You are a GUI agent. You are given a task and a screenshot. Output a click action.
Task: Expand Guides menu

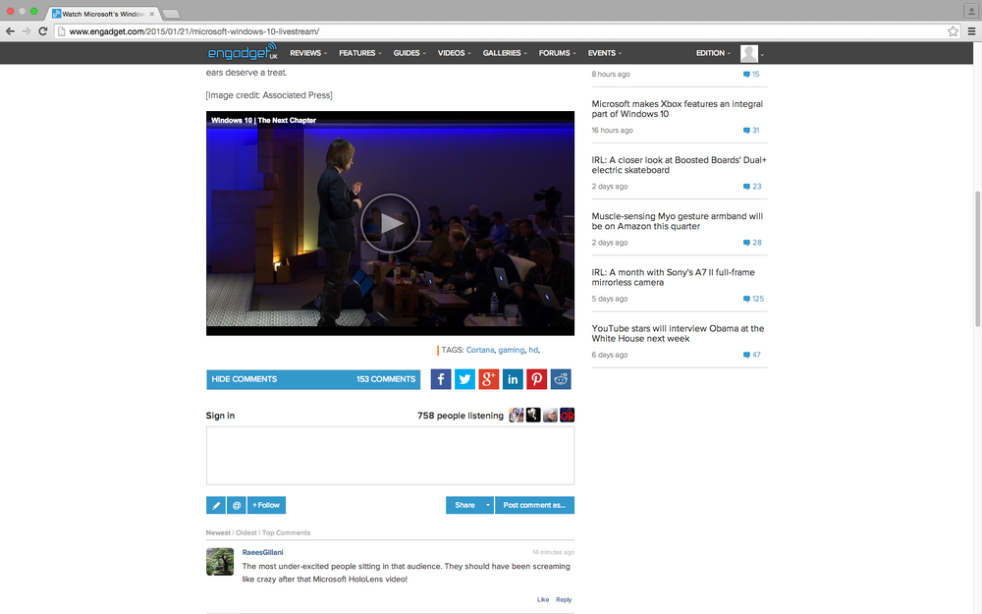[409, 53]
